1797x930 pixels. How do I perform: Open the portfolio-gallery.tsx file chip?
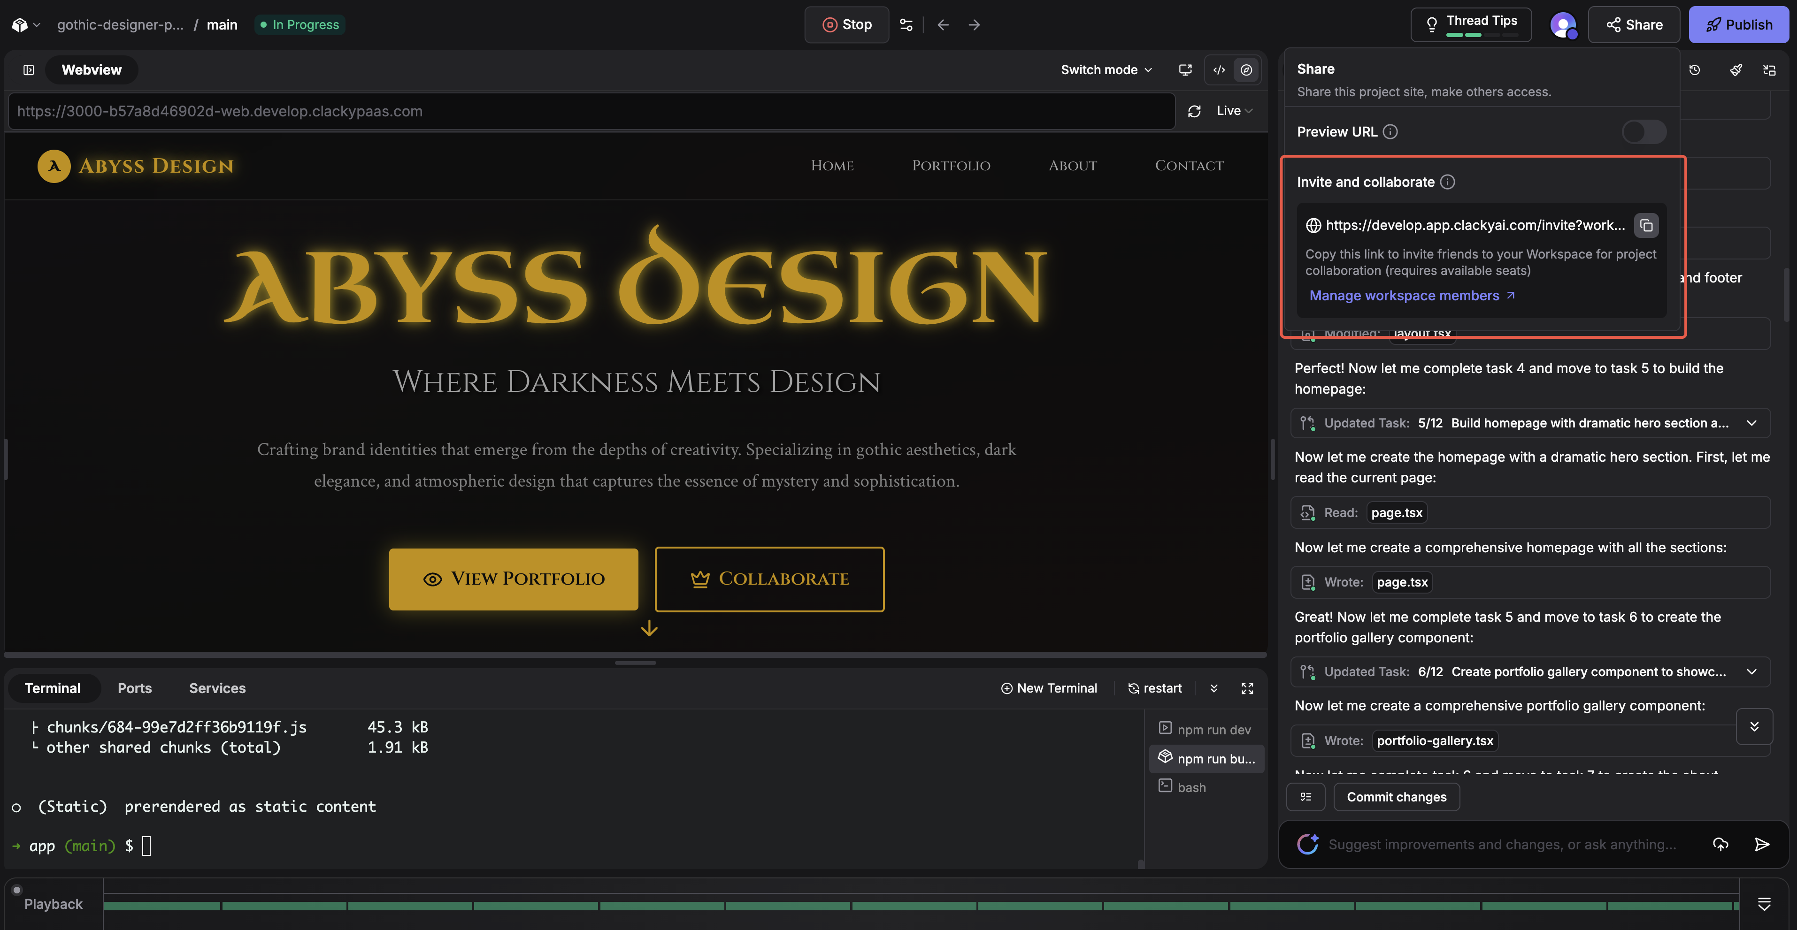pos(1435,740)
